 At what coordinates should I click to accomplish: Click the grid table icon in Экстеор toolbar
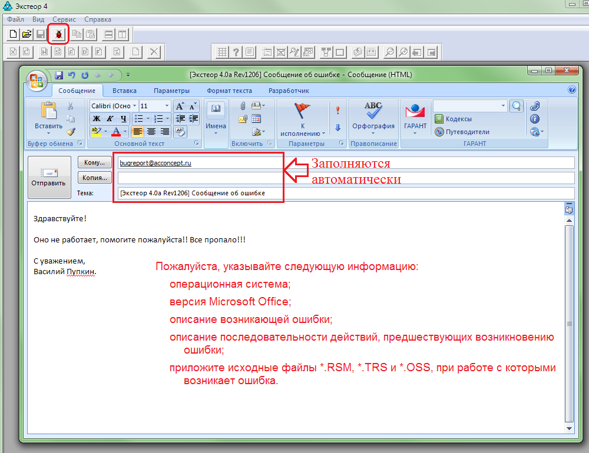[x=222, y=52]
